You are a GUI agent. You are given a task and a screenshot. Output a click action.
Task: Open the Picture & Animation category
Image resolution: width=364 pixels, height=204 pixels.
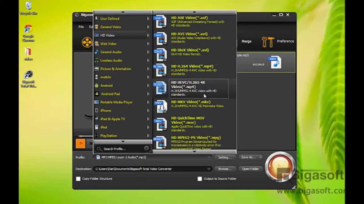[123, 69]
